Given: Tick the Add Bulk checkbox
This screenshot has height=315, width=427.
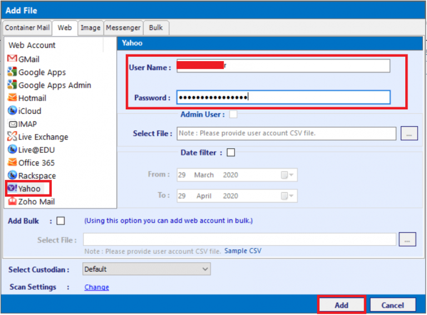Looking at the screenshot, I should (61, 221).
